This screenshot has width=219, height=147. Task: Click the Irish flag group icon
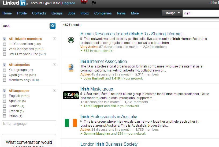71,123
